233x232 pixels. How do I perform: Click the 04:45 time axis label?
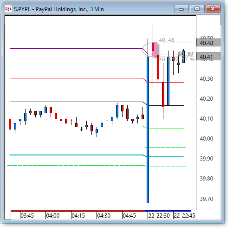point(129,216)
